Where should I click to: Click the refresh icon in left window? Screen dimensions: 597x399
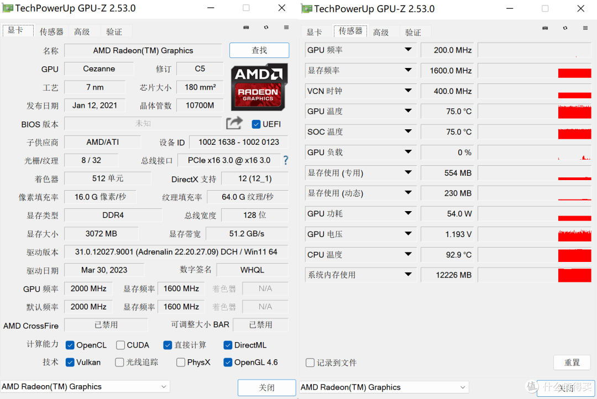click(266, 28)
